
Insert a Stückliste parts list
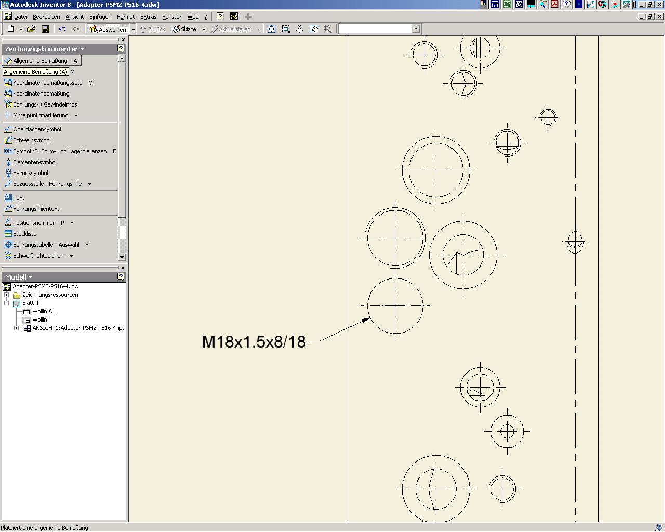point(24,234)
